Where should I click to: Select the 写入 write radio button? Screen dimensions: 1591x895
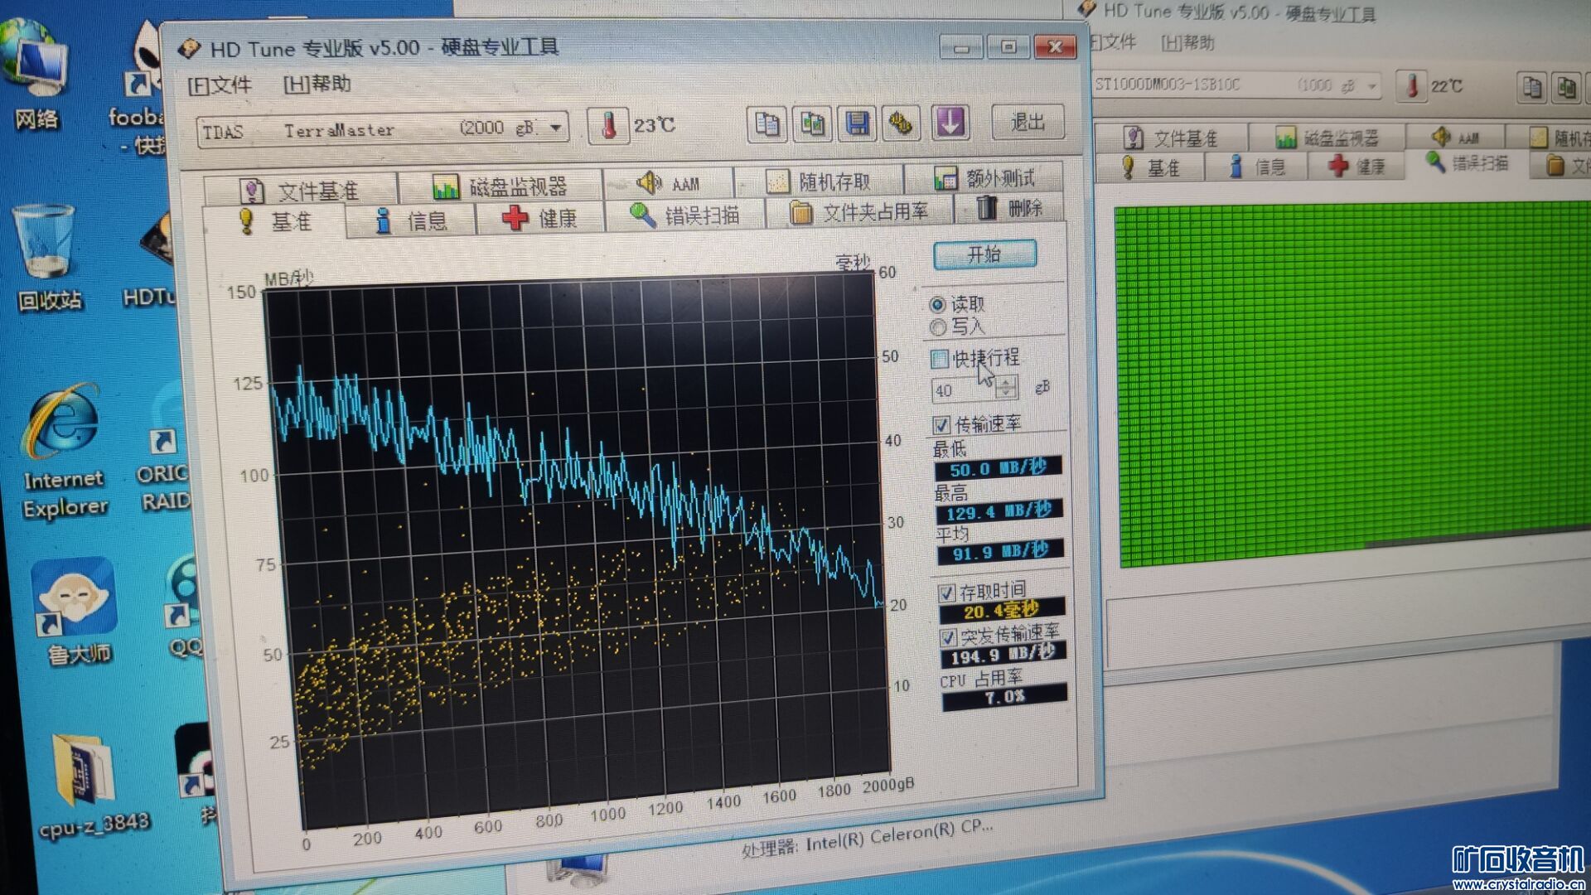(x=938, y=327)
